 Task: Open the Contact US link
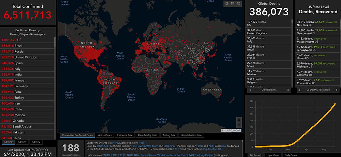[214, 149]
